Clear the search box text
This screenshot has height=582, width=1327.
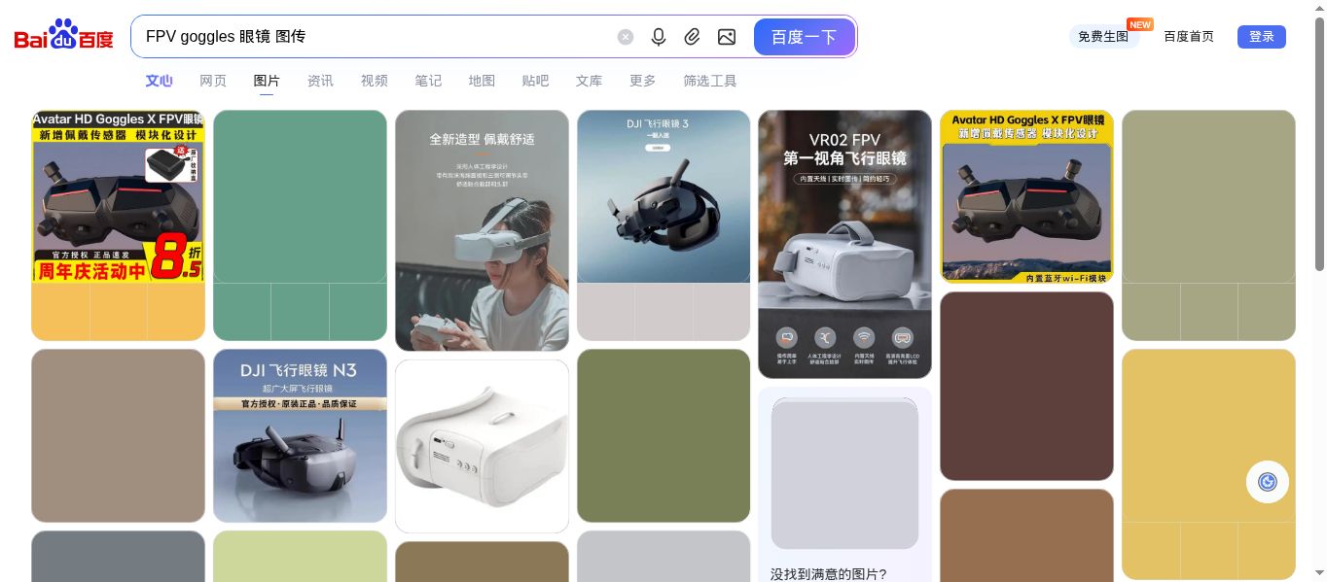626,37
